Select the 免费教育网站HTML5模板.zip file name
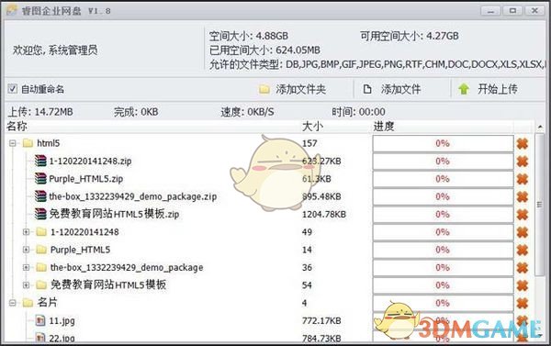The height and width of the screenshot is (346, 551). [x=114, y=214]
